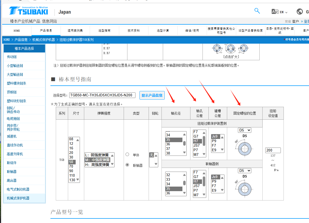Click the torque limiter side D5 diagram
Image resolution: width=309 pixels, height=223 pixels.
pyautogui.click(x=244, y=149)
